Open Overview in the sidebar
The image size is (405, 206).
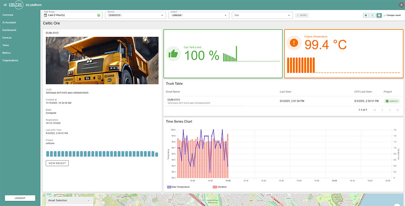[x=8, y=15]
